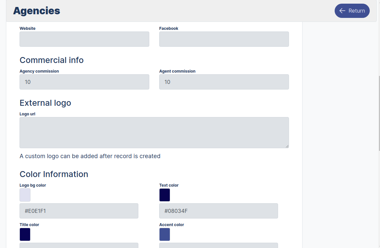Viewport: 380px width, 248px height.
Task: Select the hex field containing #E0E1F1
Action: (79, 211)
